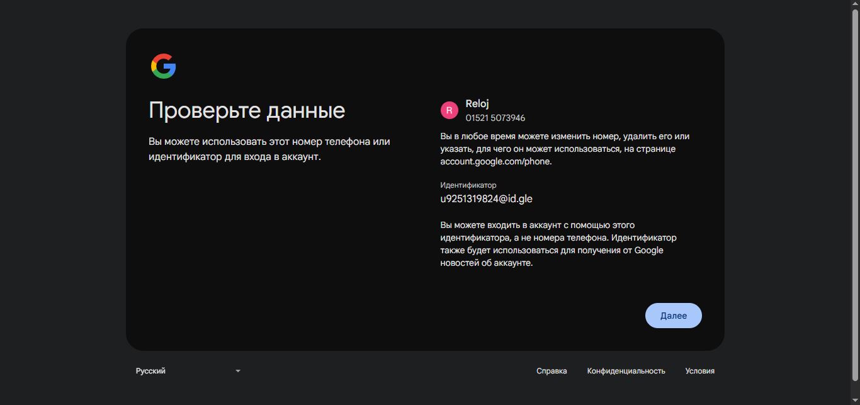This screenshot has height=405, width=860.
Task: Click the pink R avatar icon
Action: point(449,110)
